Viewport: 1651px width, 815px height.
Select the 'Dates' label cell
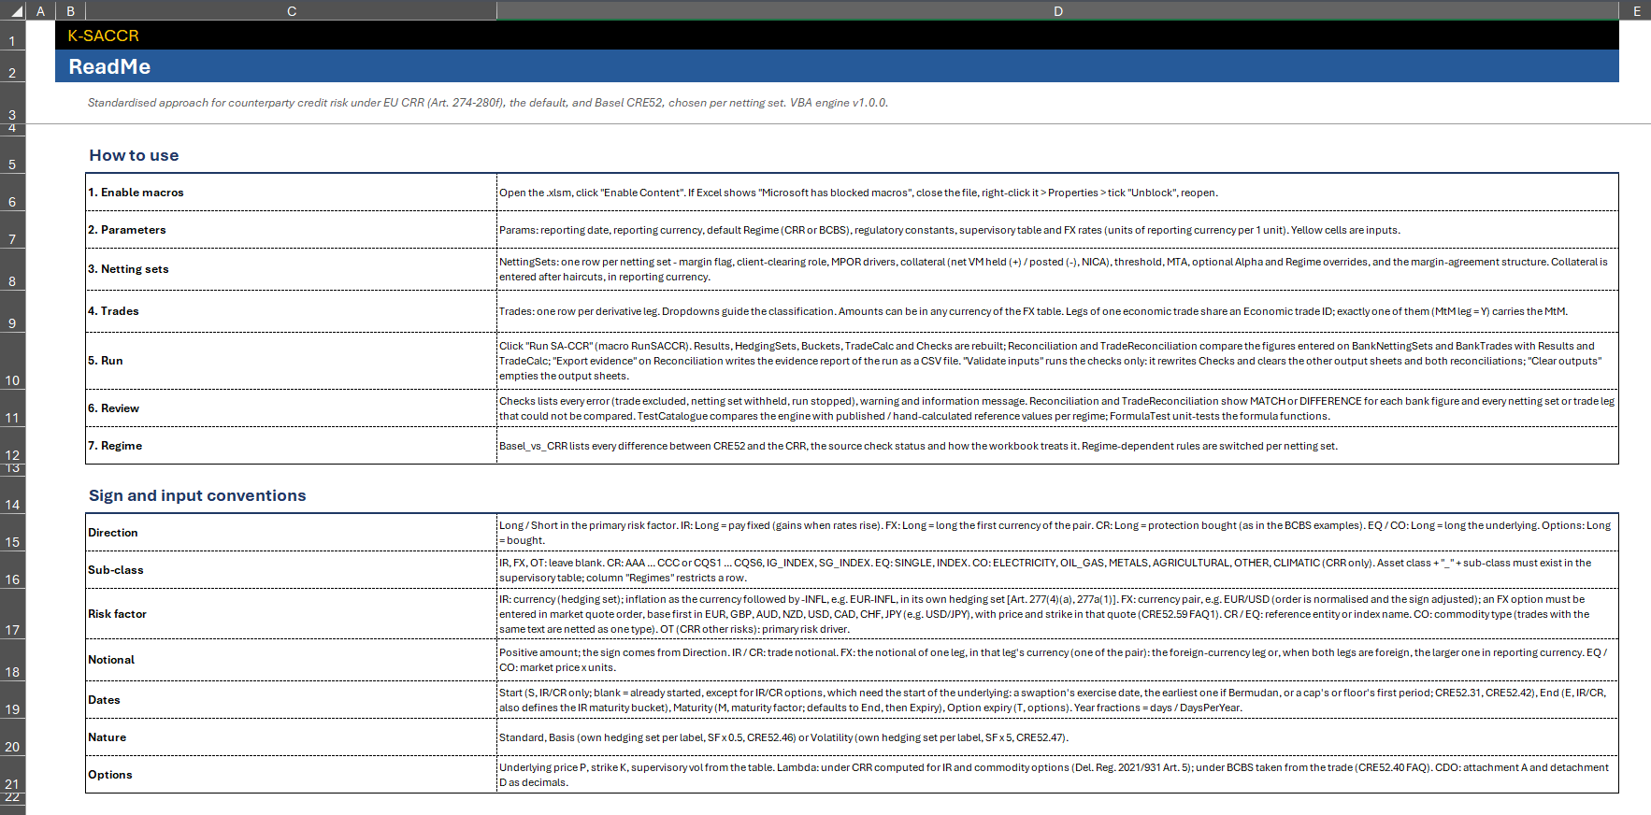[292, 700]
